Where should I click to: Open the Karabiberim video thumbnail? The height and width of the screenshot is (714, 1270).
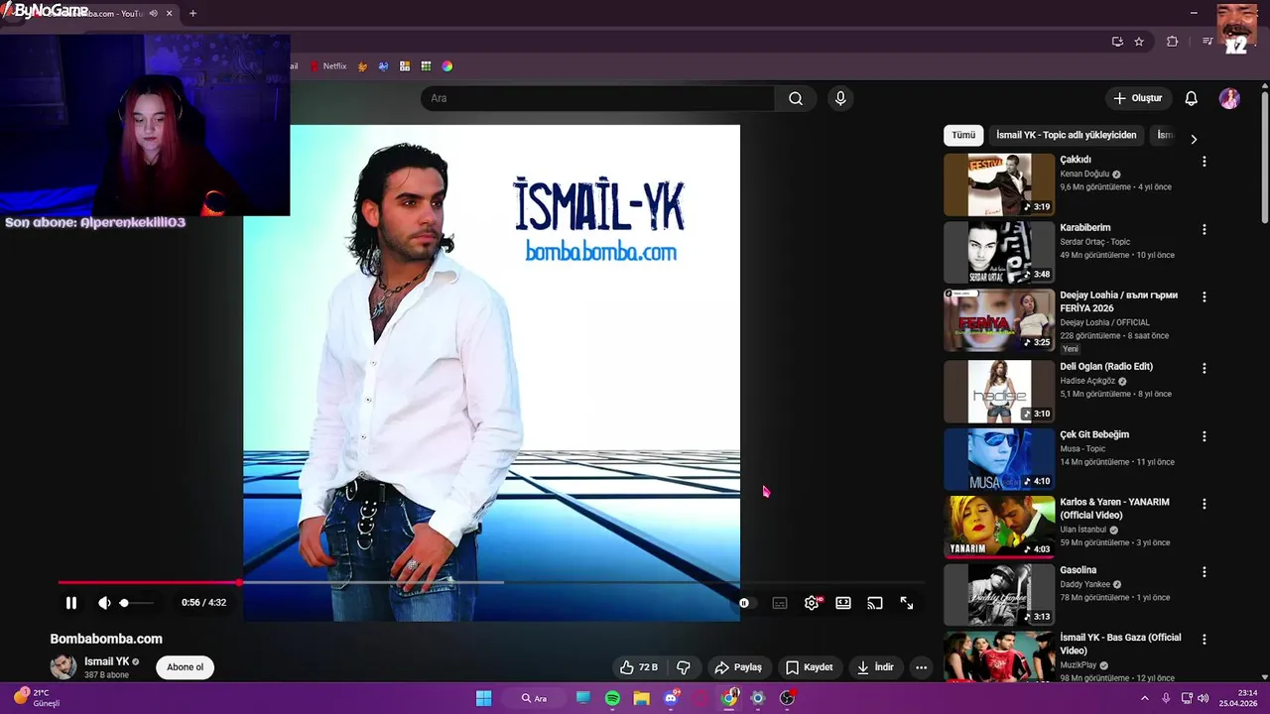(x=999, y=253)
